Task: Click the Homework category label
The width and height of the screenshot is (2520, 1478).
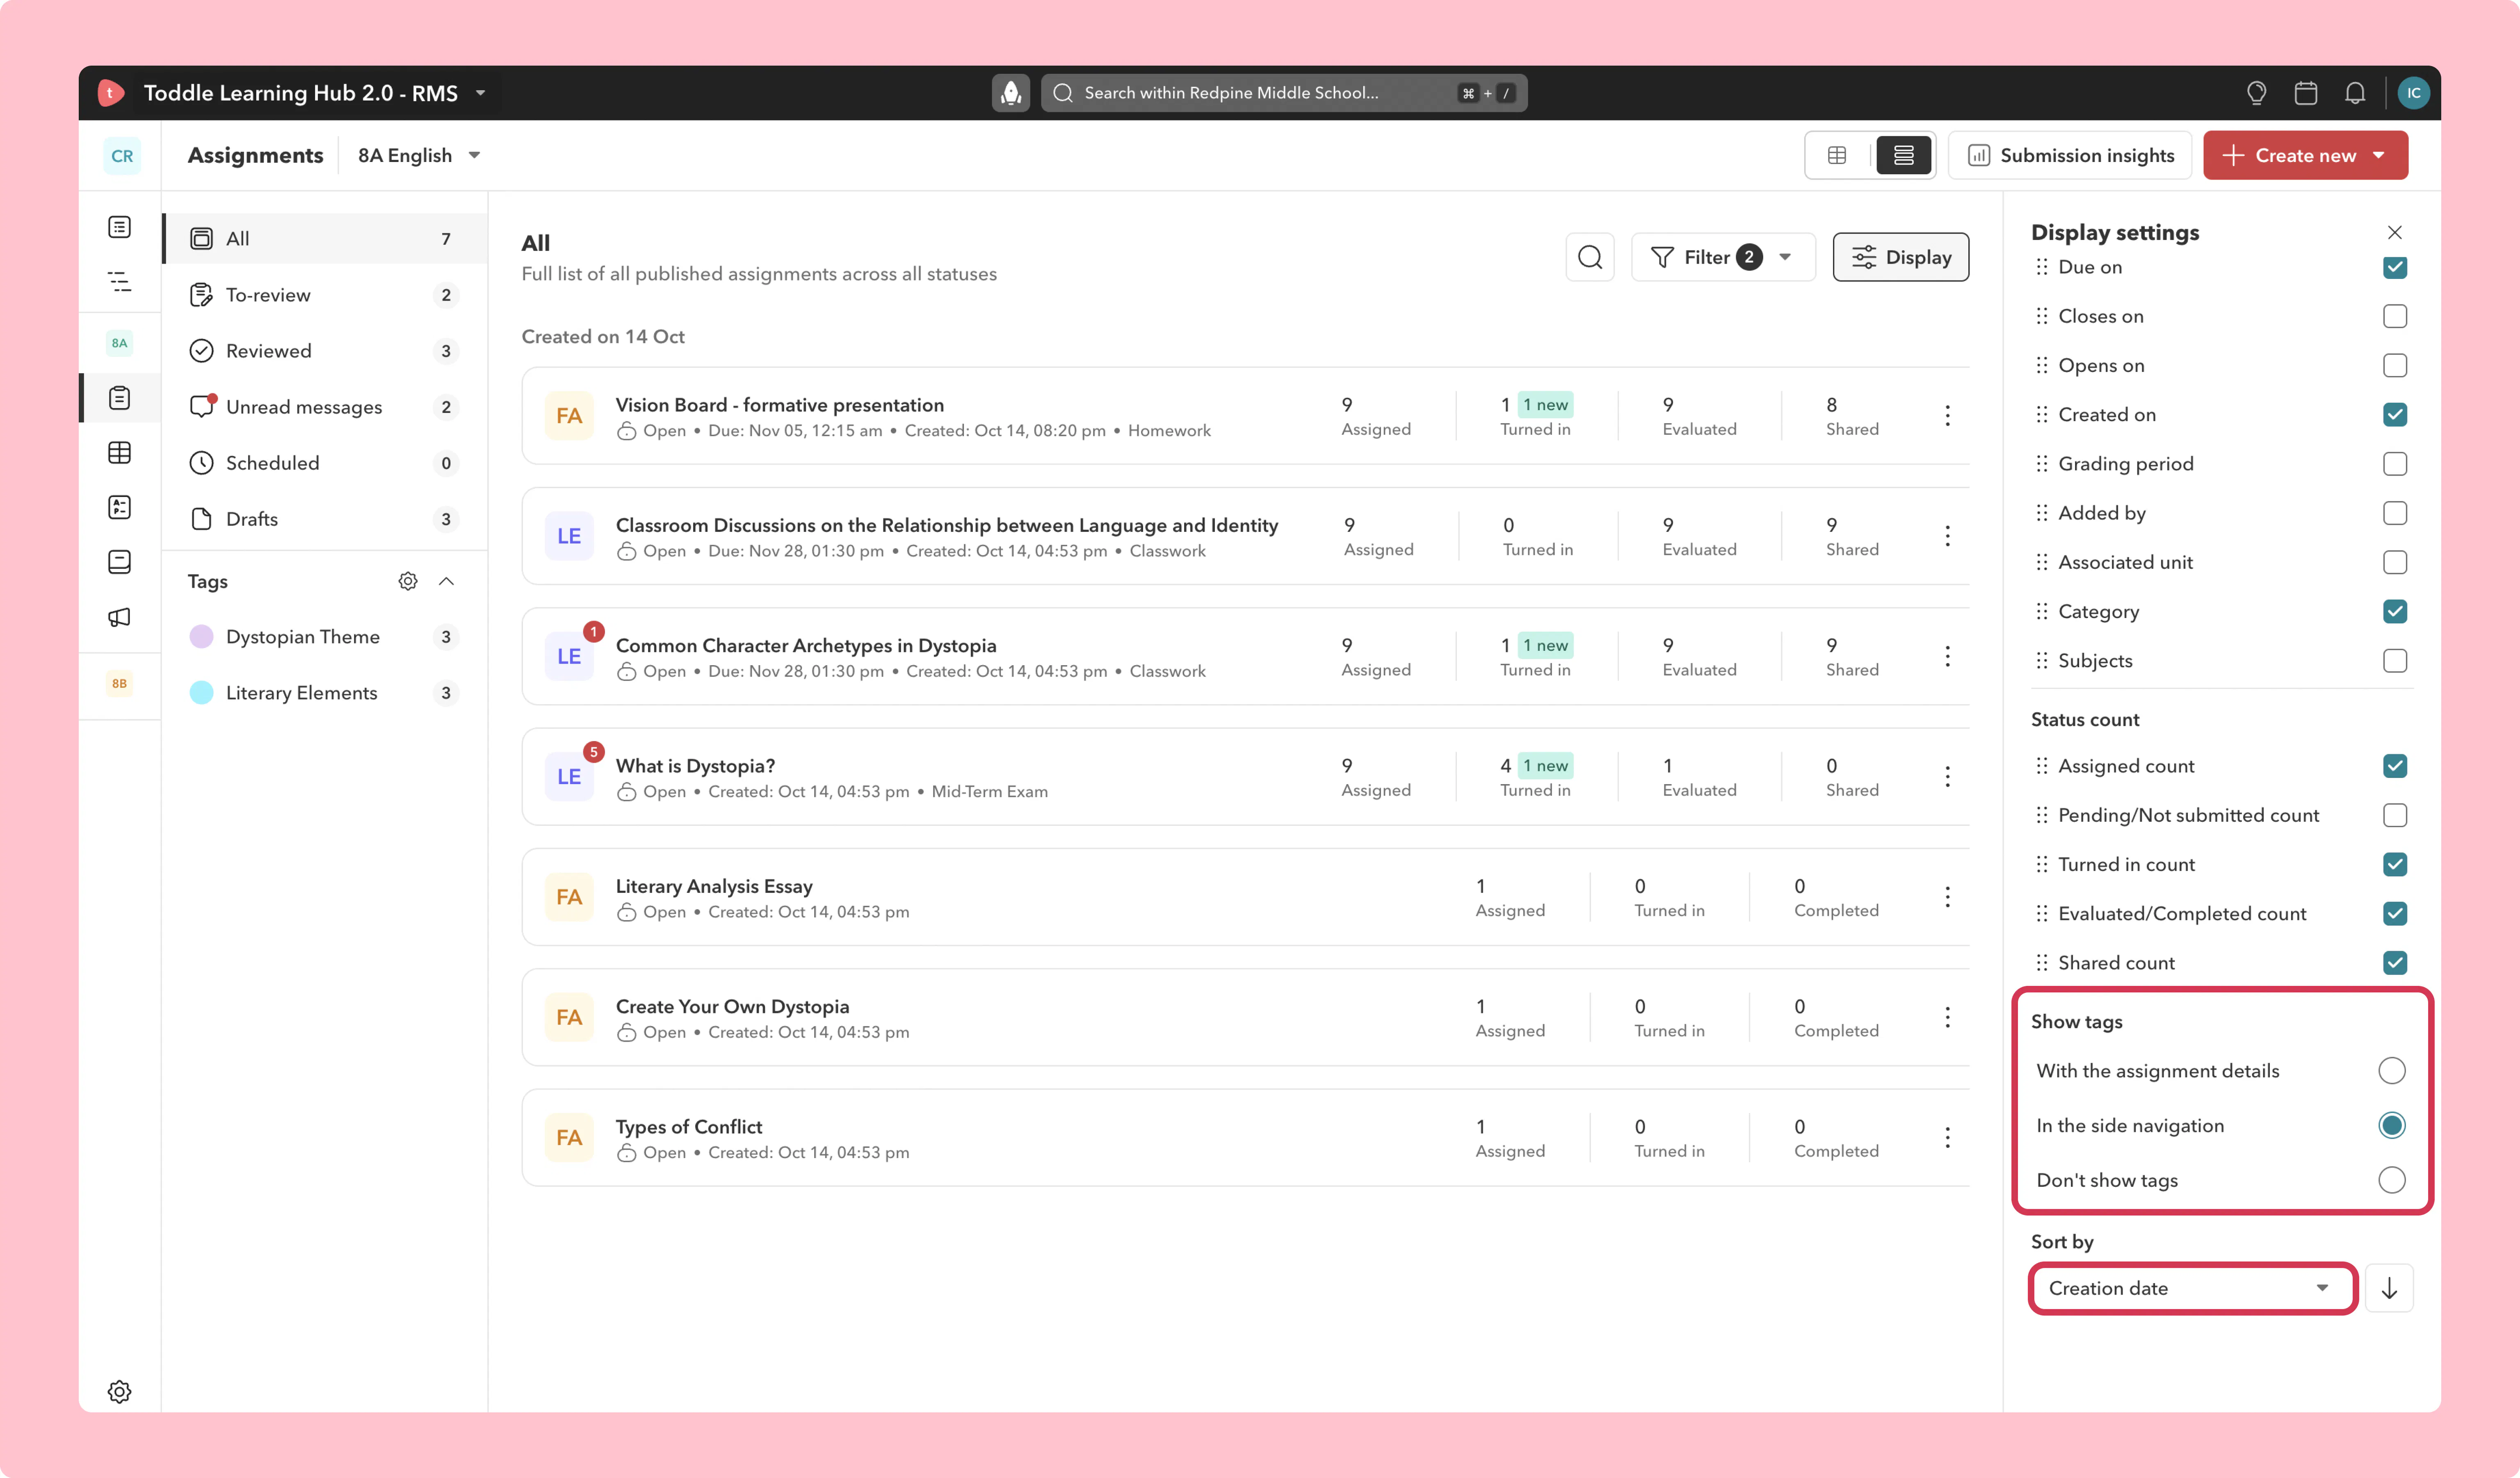Action: (1169, 430)
